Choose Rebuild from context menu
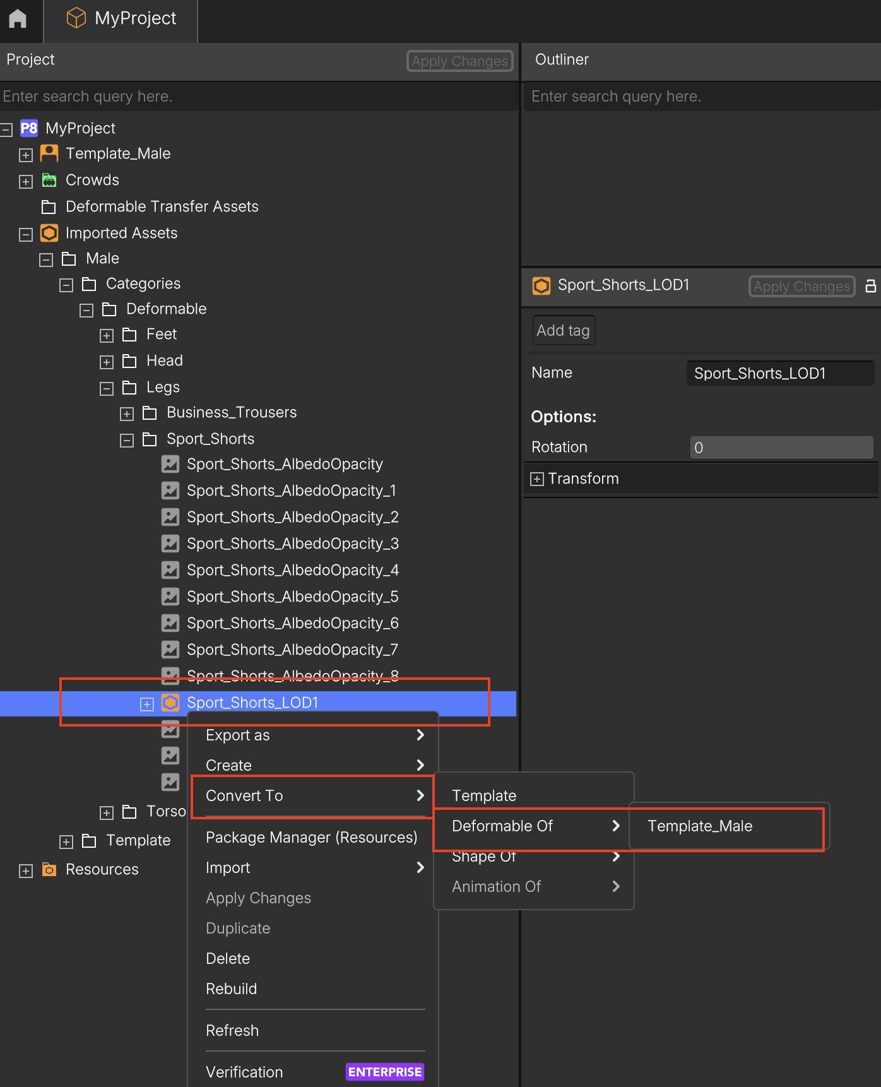The image size is (881, 1087). (314, 989)
